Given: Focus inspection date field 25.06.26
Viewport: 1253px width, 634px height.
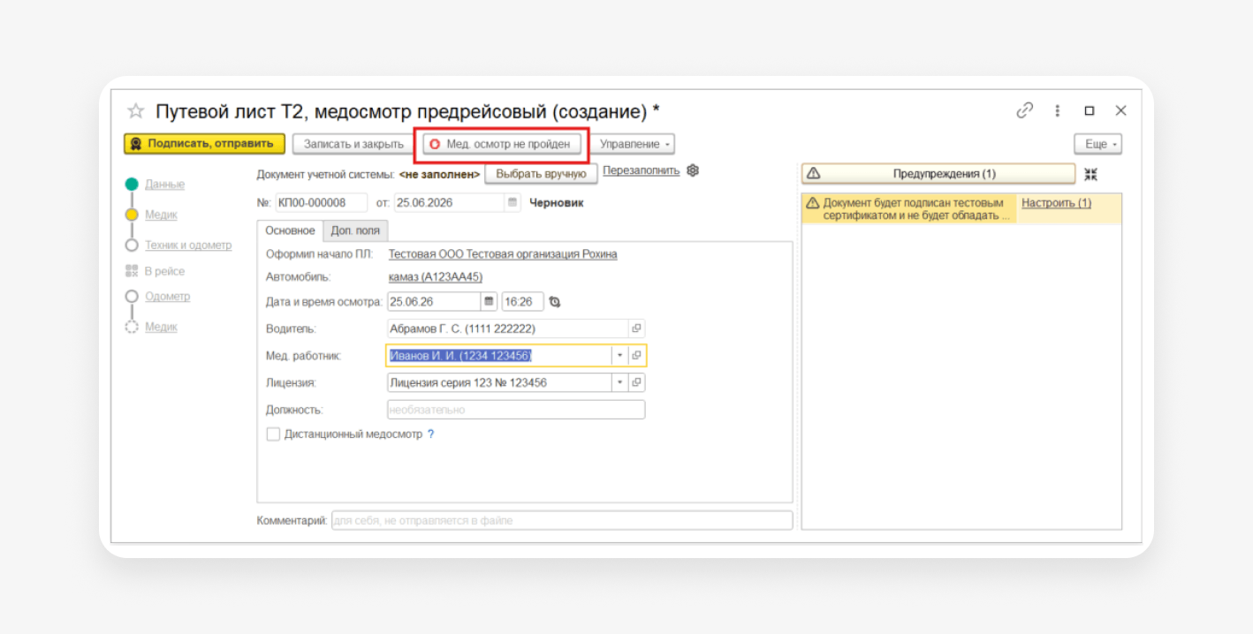Looking at the screenshot, I should click(x=435, y=301).
